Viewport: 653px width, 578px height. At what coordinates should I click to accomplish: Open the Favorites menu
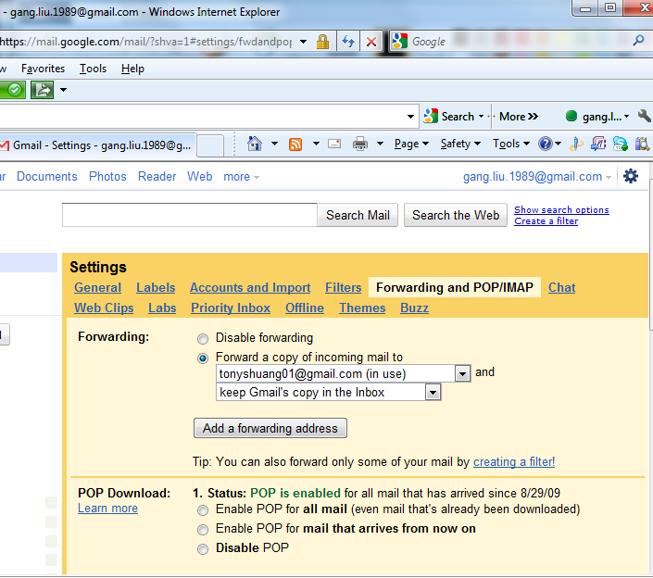point(43,69)
